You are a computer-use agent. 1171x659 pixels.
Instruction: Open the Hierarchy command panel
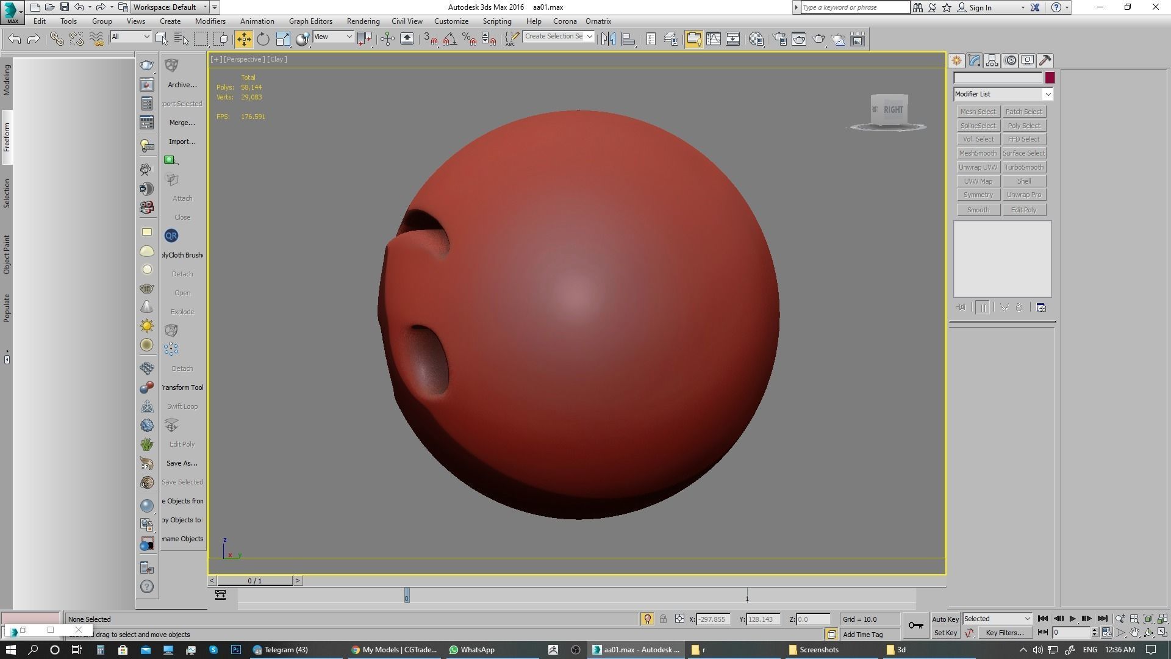(x=992, y=60)
